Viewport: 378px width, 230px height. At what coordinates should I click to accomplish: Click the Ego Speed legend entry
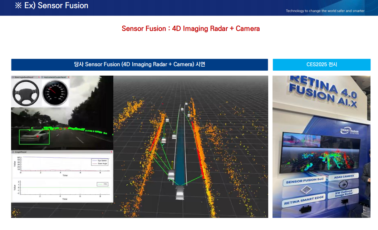tap(100, 160)
